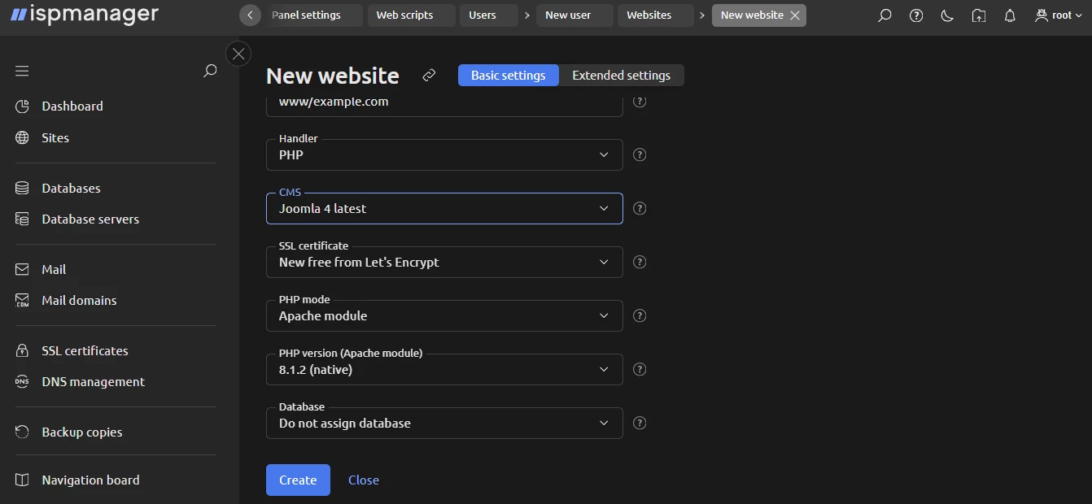The height and width of the screenshot is (504, 1092).
Task: Click the sidebar search magnifier
Action: [209, 71]
